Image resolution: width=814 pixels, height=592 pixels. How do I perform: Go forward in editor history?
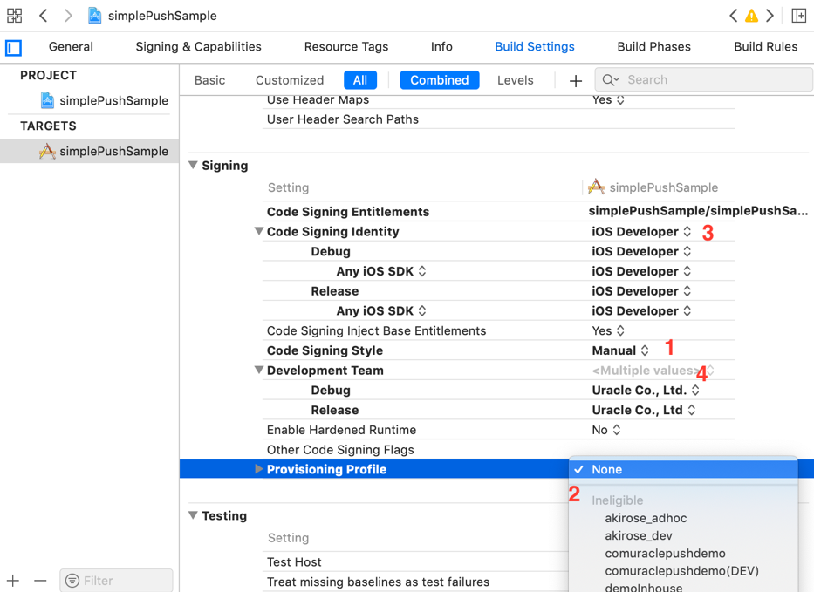[x=68, y=16]
